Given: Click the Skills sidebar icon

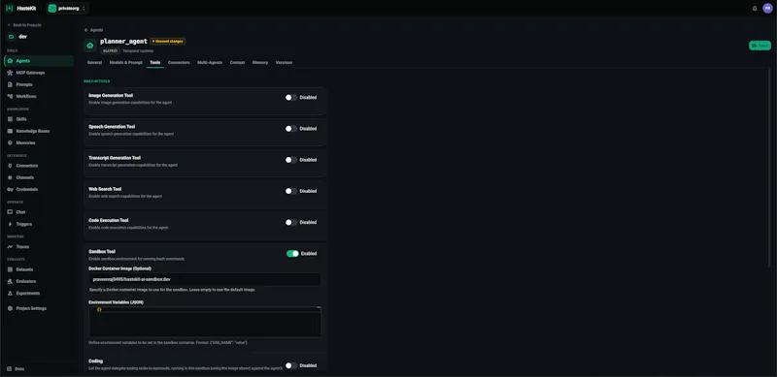Looking at the screenshot, I should [11, 119].
